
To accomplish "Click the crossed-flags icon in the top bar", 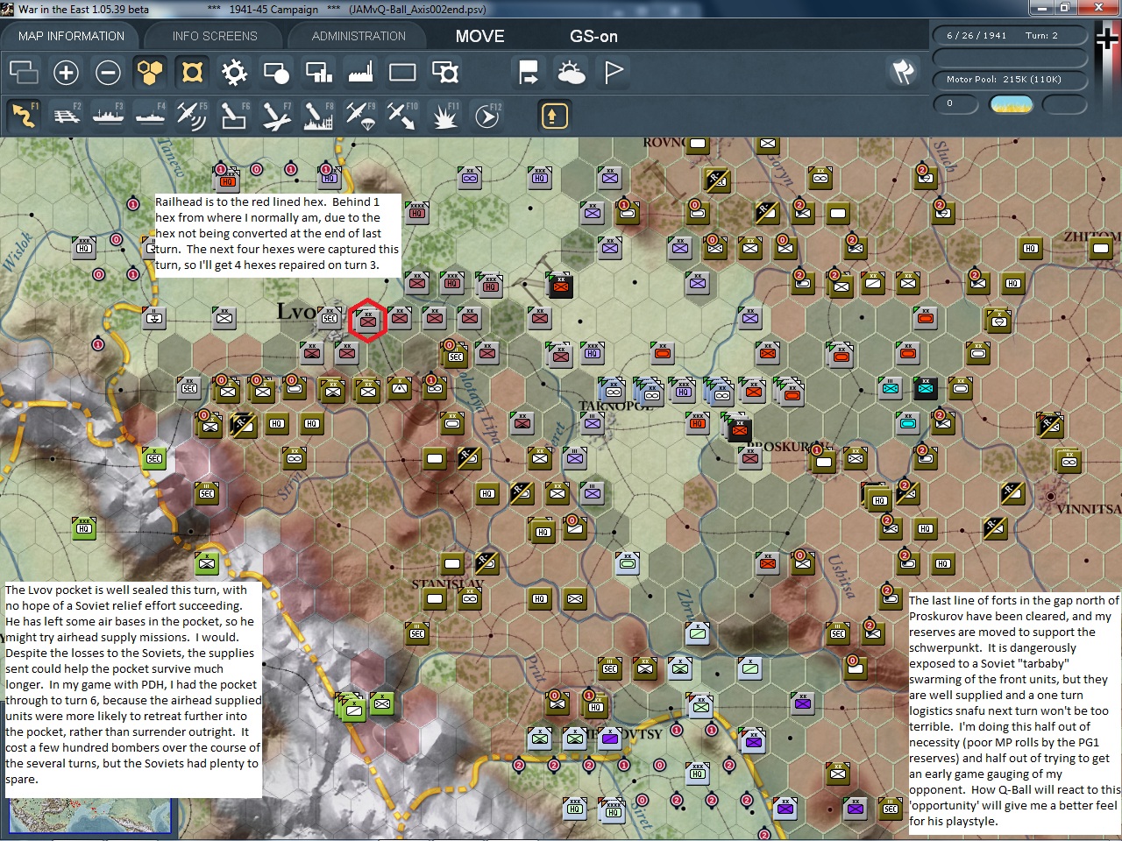I will [904, 72].
